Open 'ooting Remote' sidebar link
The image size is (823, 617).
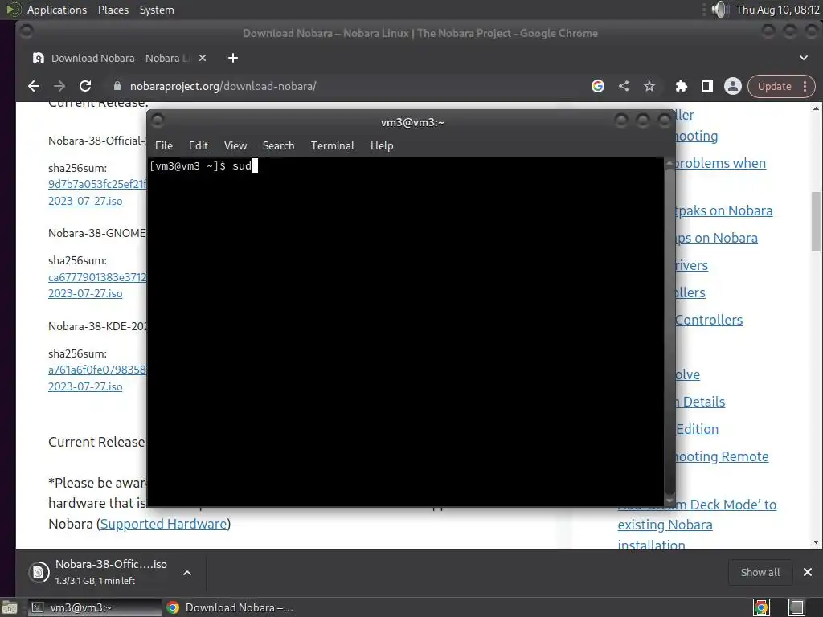click(x=723, y=456)
